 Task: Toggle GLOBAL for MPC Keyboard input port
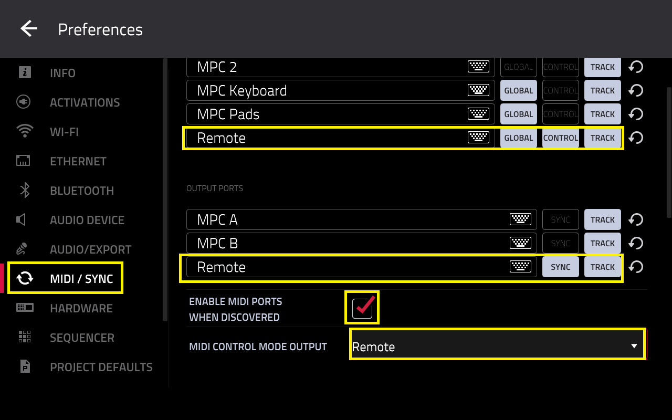click(x=519, y=90)
